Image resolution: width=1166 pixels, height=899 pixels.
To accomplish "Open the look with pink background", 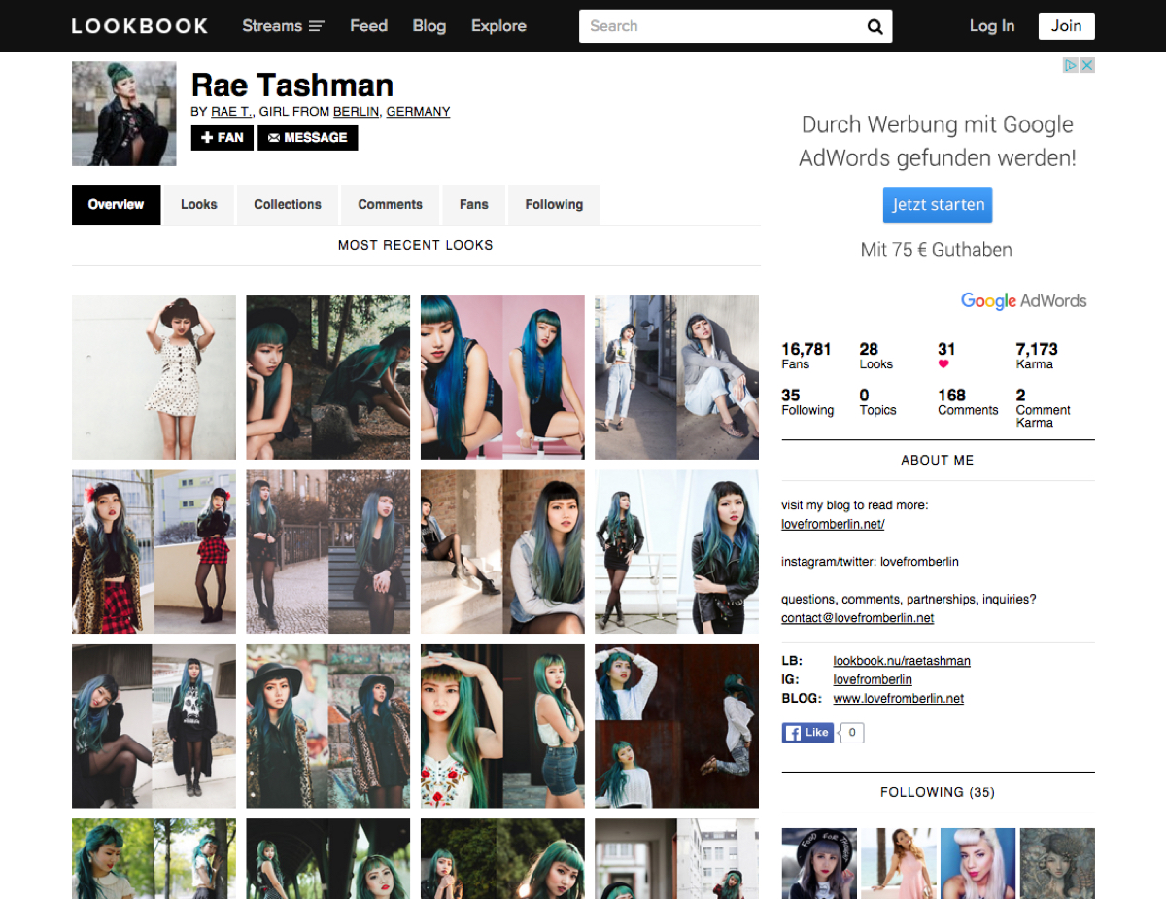I will click(502, 377).
